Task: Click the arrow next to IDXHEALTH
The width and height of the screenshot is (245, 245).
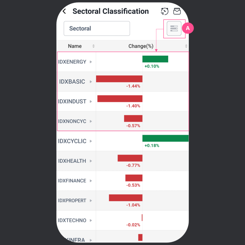Action: coord(91,161)
